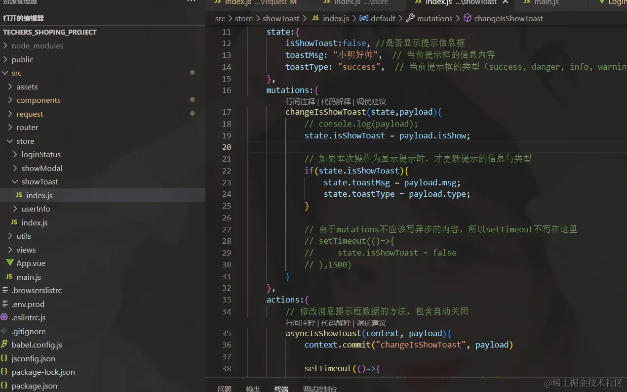Expand the router folder
Image resolution: width=627 pixels, height=392 pixels.
(x=10, y=127)
